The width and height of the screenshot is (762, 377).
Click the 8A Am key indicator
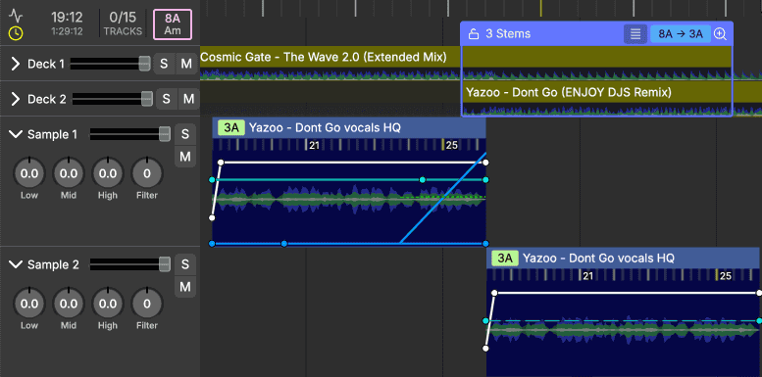click(173, 24)
